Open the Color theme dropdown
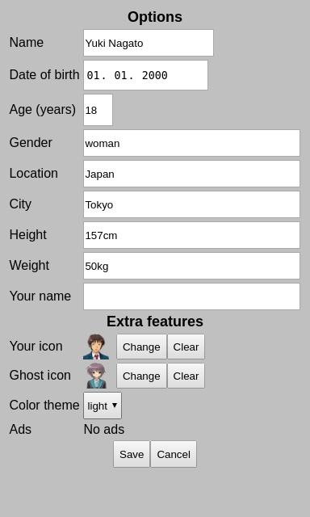 coord(103,406)
